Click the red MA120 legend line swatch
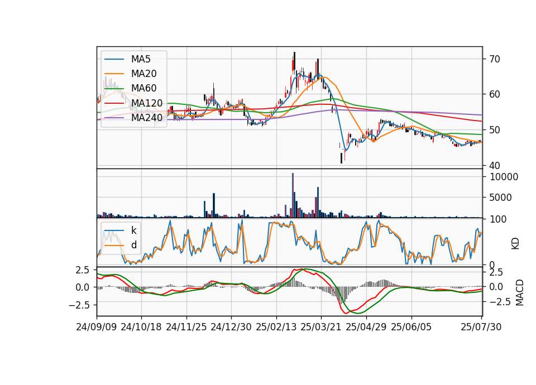Image resolution: width=536 pixels, height=385 pixels. (114, 103)
